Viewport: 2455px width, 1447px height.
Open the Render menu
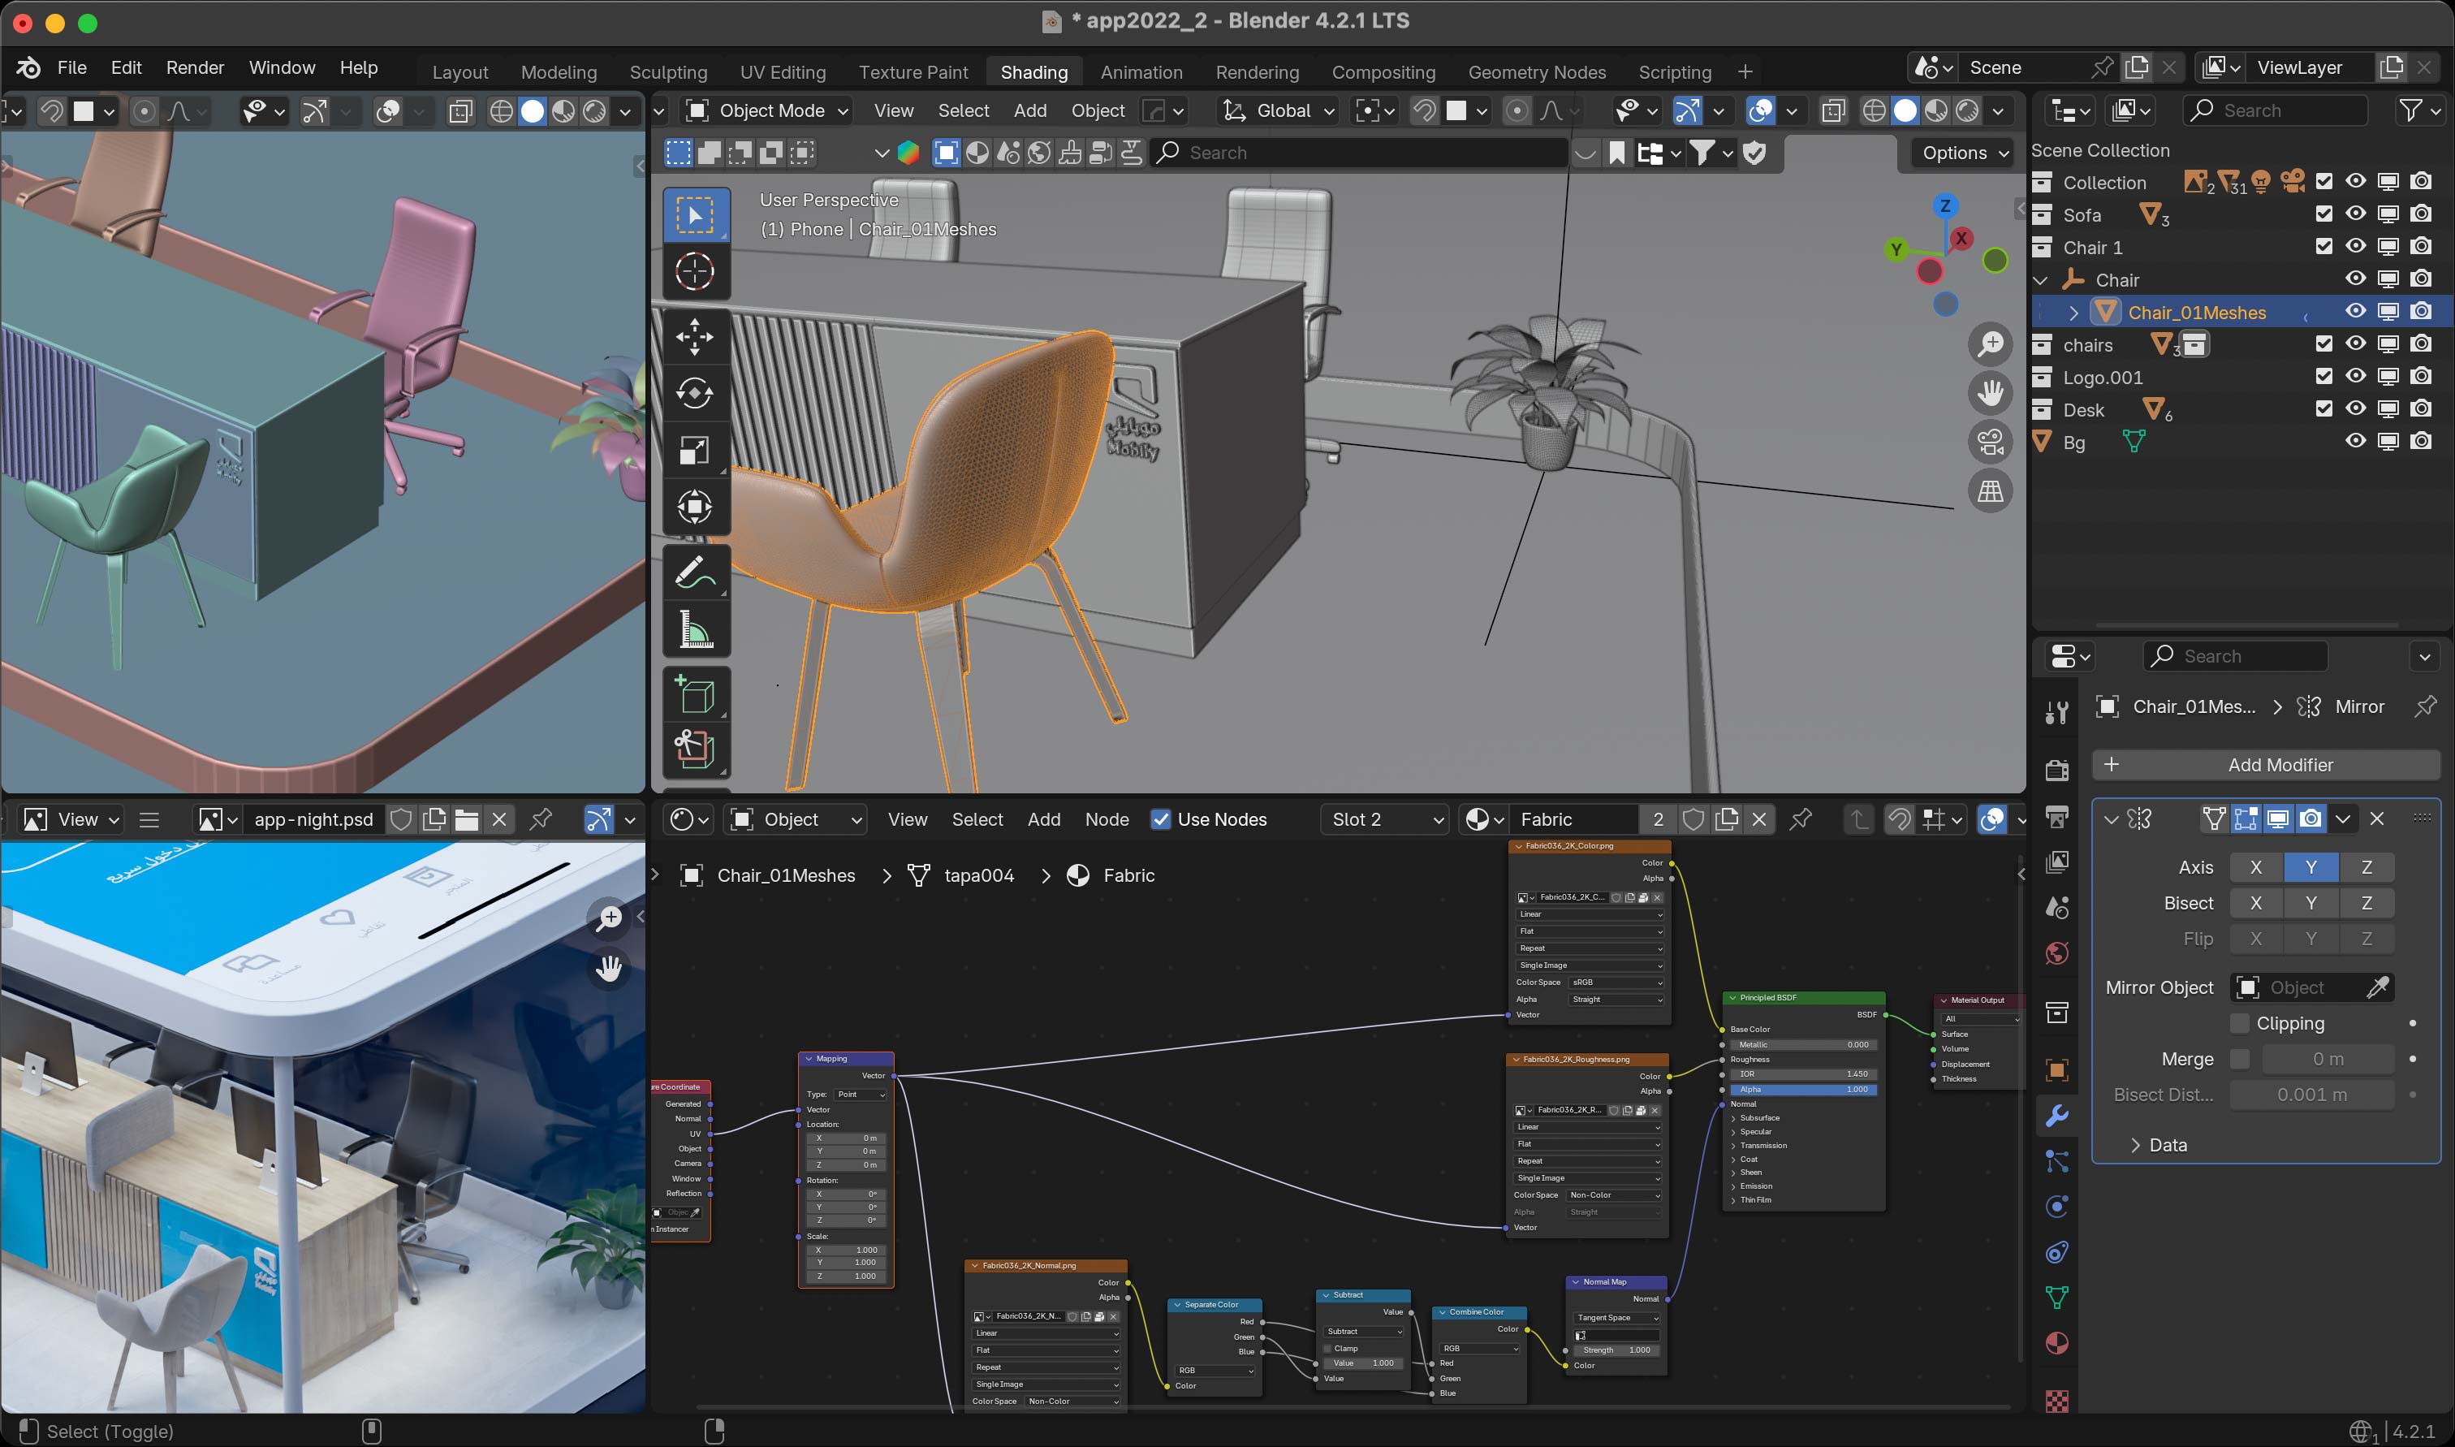(x=194, y=67)
